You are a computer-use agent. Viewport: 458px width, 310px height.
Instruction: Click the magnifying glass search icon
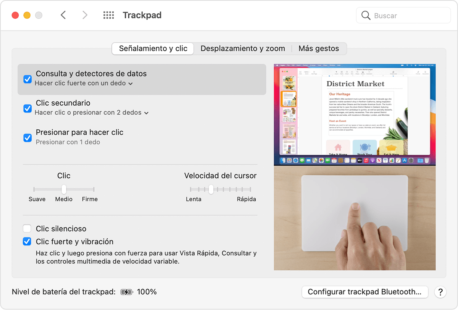pyautogui.click(x=366, y=16)
